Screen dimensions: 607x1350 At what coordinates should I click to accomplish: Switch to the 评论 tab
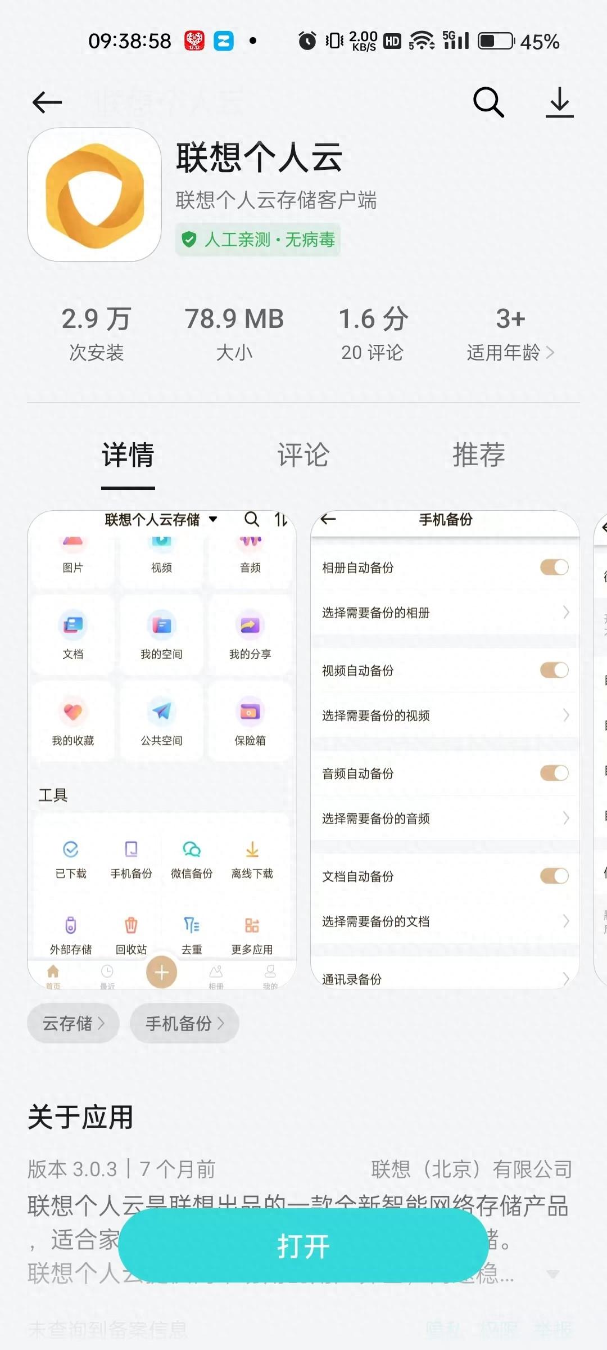click(303, 454)
